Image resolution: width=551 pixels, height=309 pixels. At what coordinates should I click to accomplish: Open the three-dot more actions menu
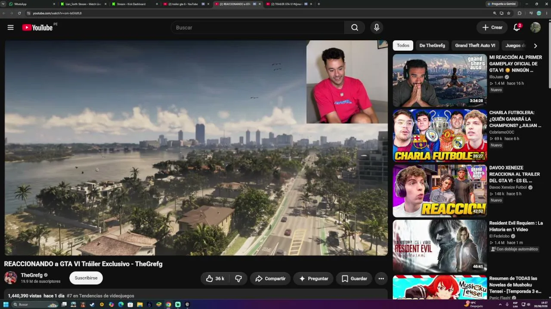(381, 279)
